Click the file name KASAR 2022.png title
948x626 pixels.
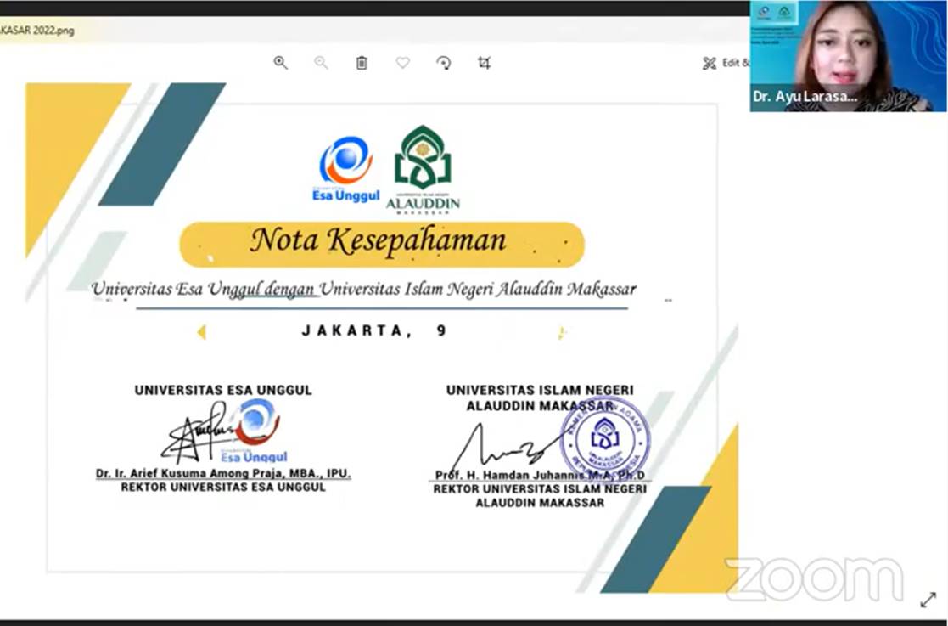point(37,31)
